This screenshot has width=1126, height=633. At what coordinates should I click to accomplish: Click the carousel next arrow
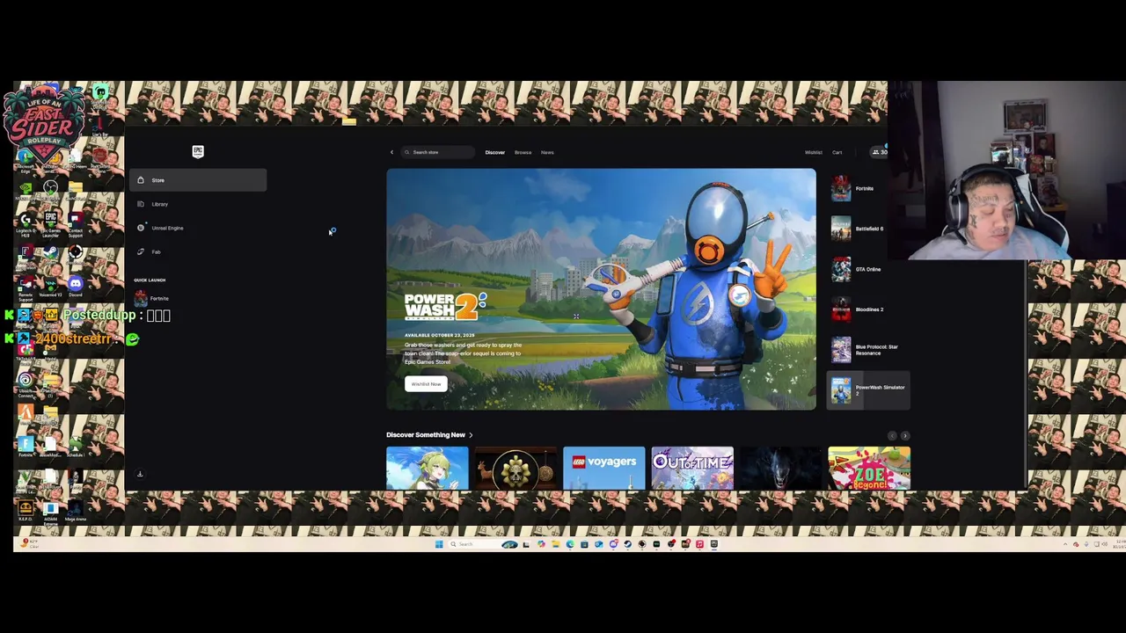coord(905,436)
